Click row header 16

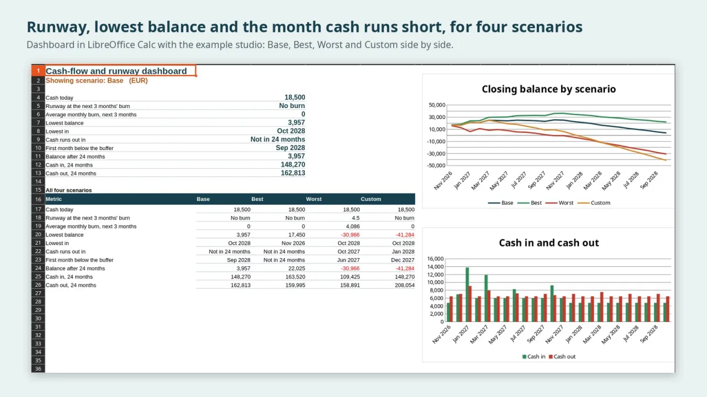[x=38, y=200]
